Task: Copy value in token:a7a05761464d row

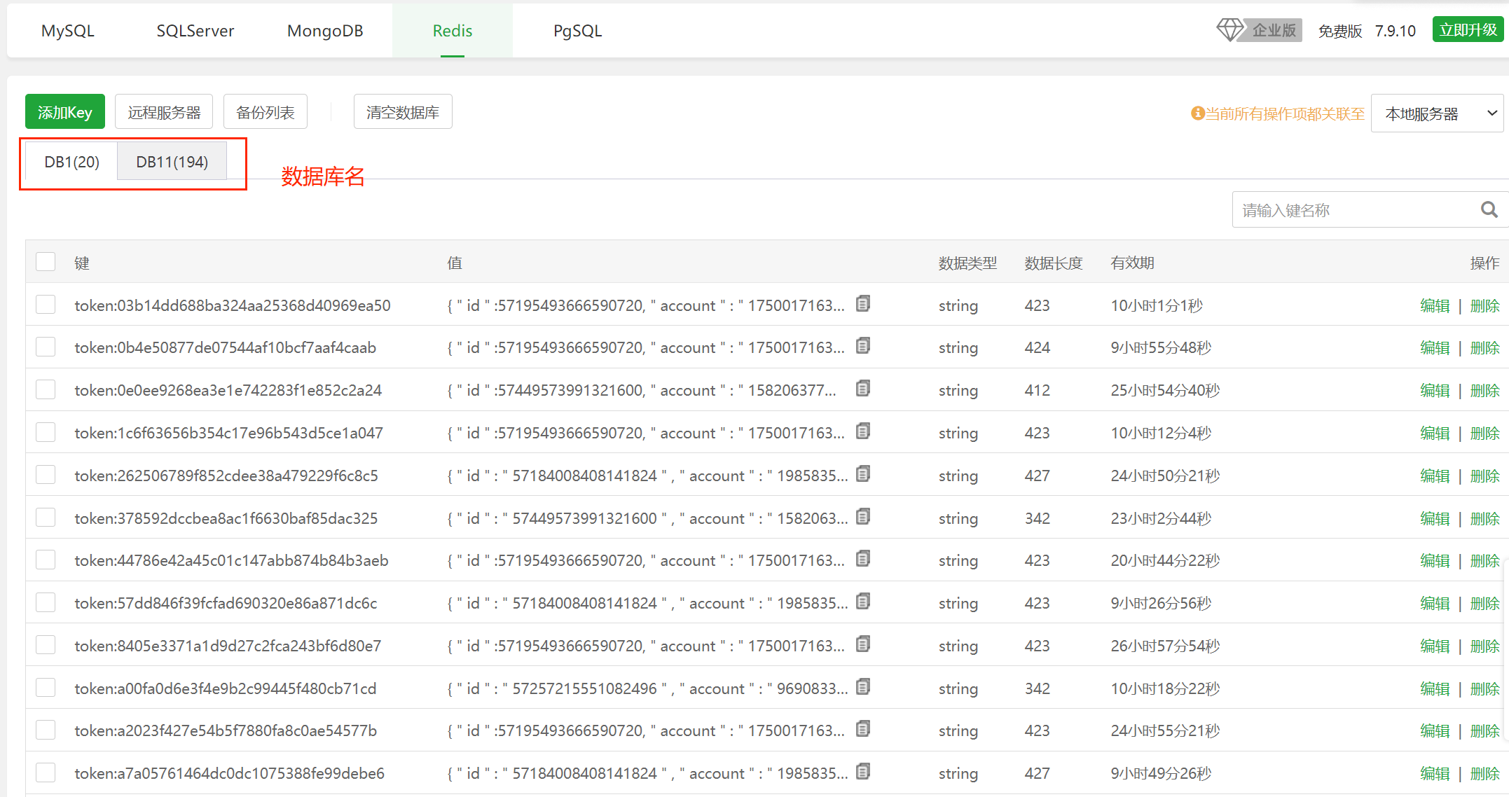Action: (863, 772)
